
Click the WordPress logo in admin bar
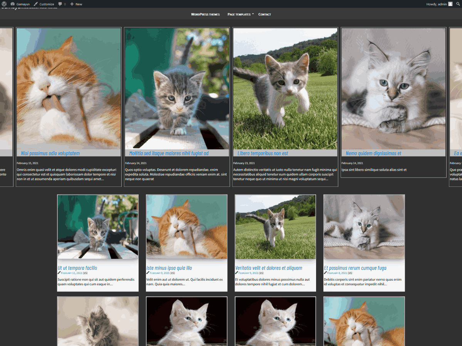click(4, 4)
